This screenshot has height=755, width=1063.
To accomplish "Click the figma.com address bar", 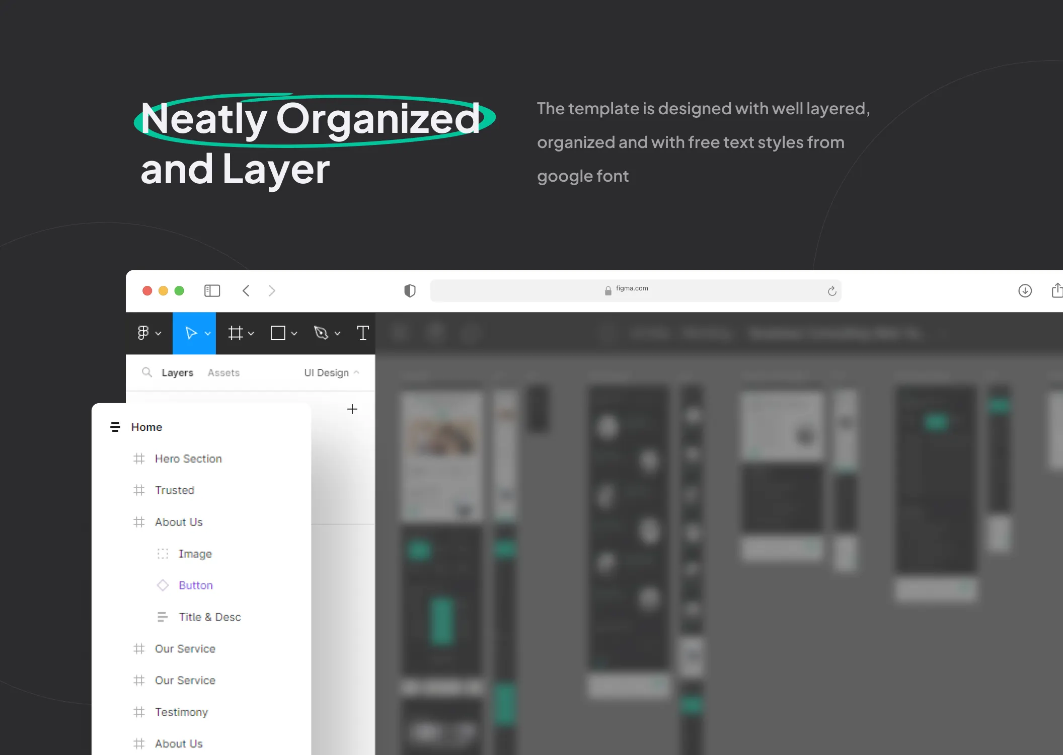I will pyautogui.click(x=632, y=290).
